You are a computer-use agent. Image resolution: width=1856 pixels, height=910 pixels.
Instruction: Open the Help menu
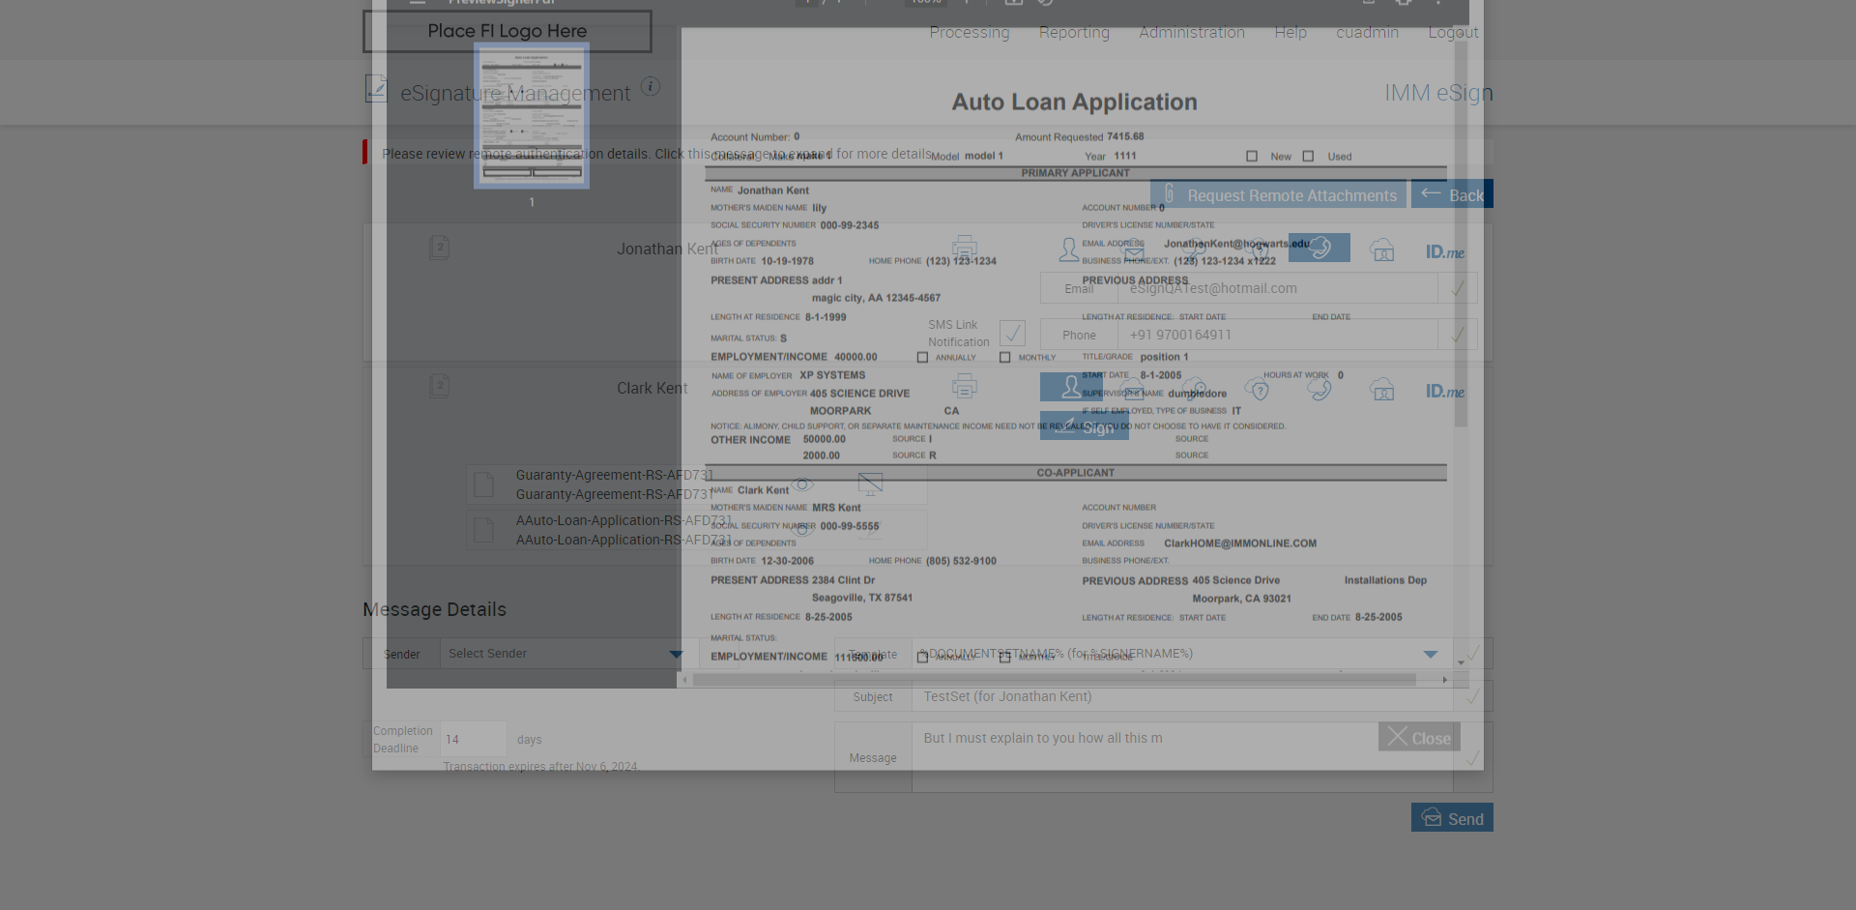click(x=1290, y=32)
